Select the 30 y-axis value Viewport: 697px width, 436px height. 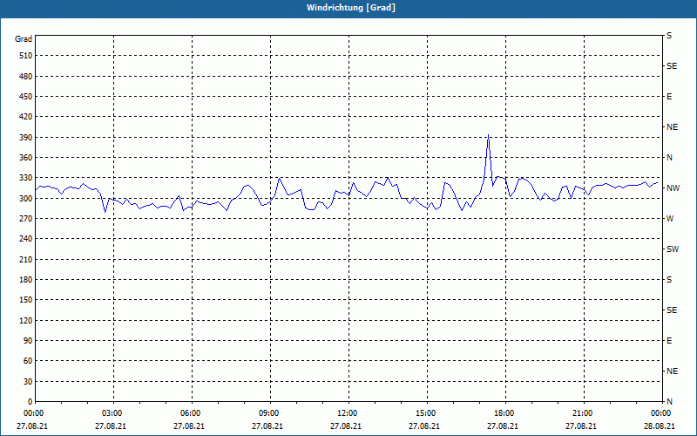click(28, 382)
